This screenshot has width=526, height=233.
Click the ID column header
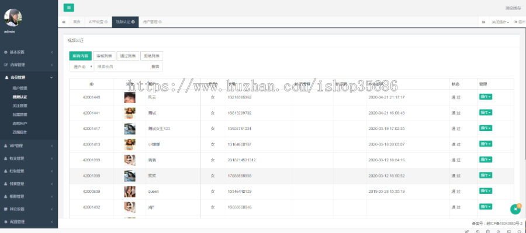coord(91,84)
